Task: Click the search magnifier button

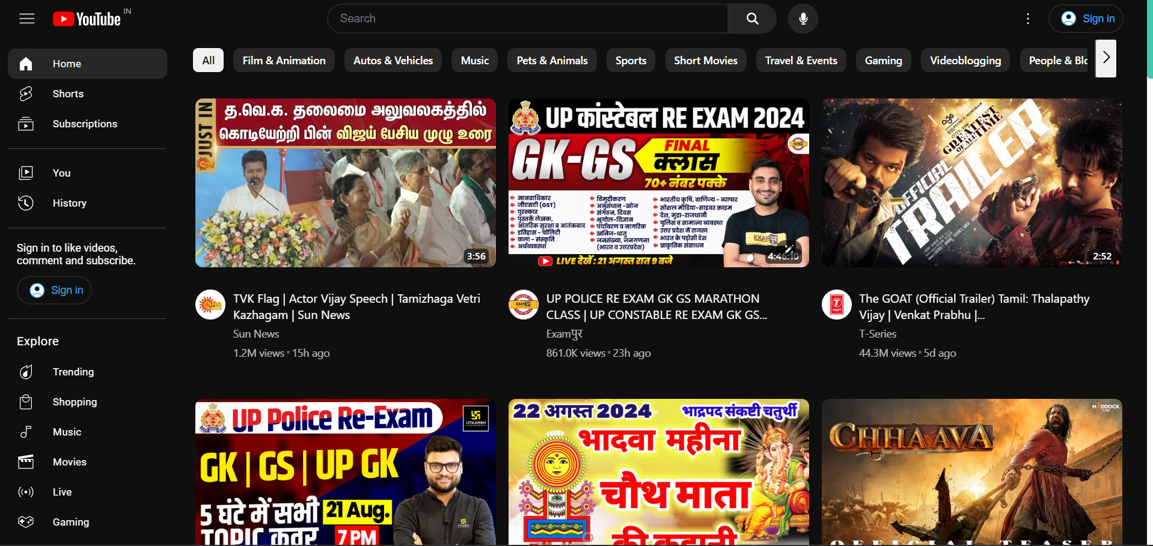Action: point(752,19)
